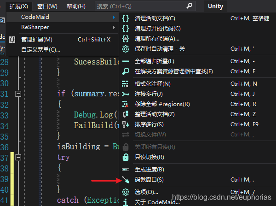Click the 生成进度 progress bar icon
This screenshot has height=206, width=276.
[x=126, y=170]
